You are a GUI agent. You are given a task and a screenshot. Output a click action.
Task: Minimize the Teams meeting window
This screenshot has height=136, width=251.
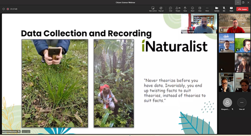coord(238,2)
